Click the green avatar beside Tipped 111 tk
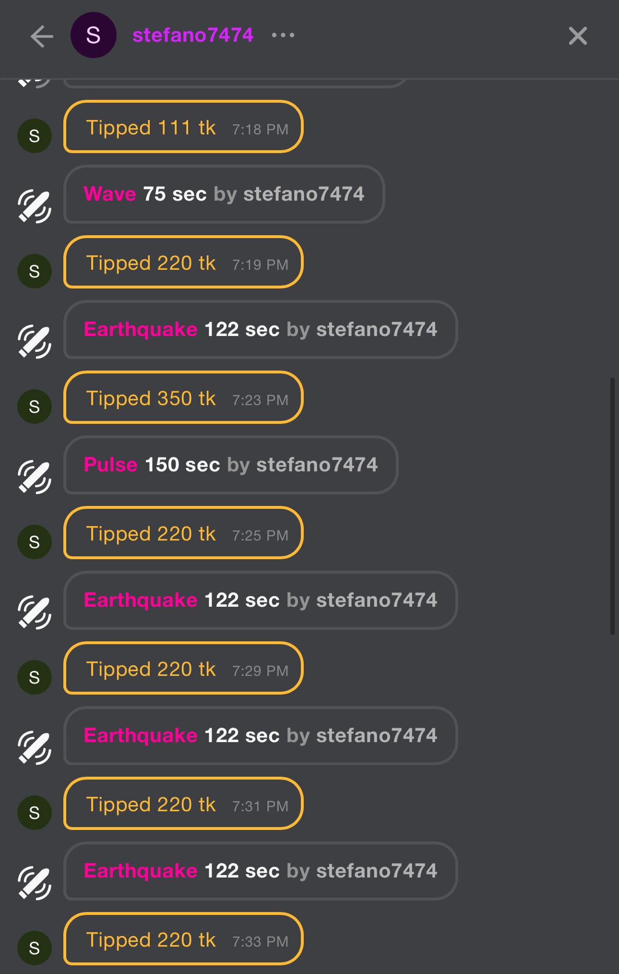This screenshot has width=619, height=974. tap(35, 136)
